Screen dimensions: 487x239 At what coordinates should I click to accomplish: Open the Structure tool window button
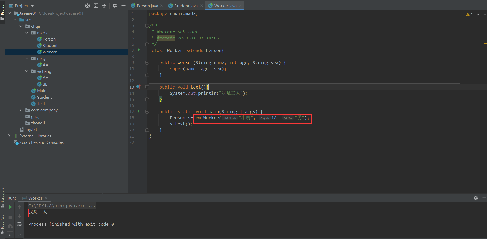click(x=2, y=197)
